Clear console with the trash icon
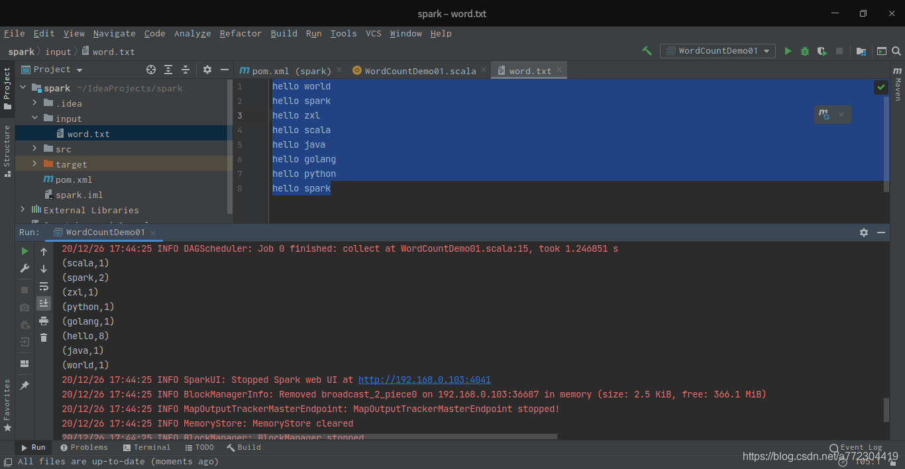905x469 pixels. point(44,338)
